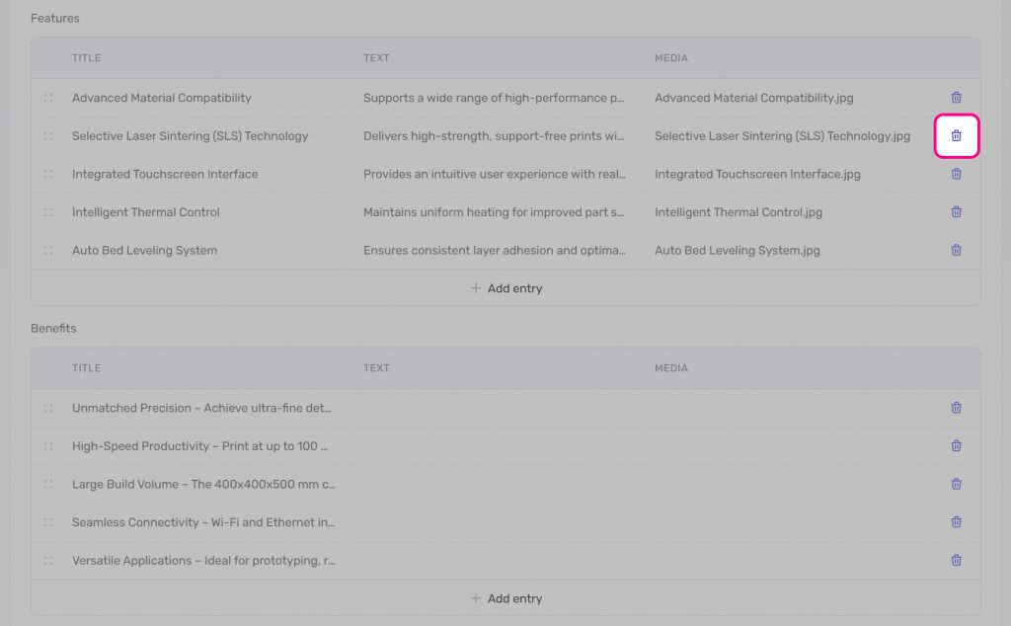Screen dimensions: 1011x626
Task: Remove the Integrated Touchscreen Interface entry
Action: coord(956,174)
